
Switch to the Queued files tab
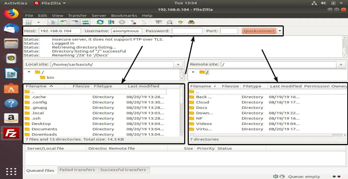point(41,170)
